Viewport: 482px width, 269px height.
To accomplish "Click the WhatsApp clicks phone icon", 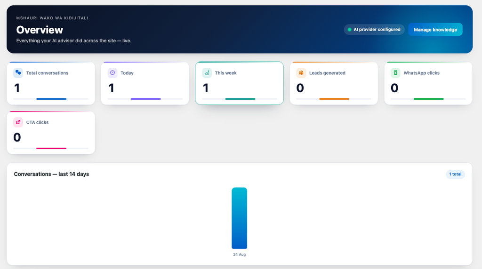I will click(395, 73).
